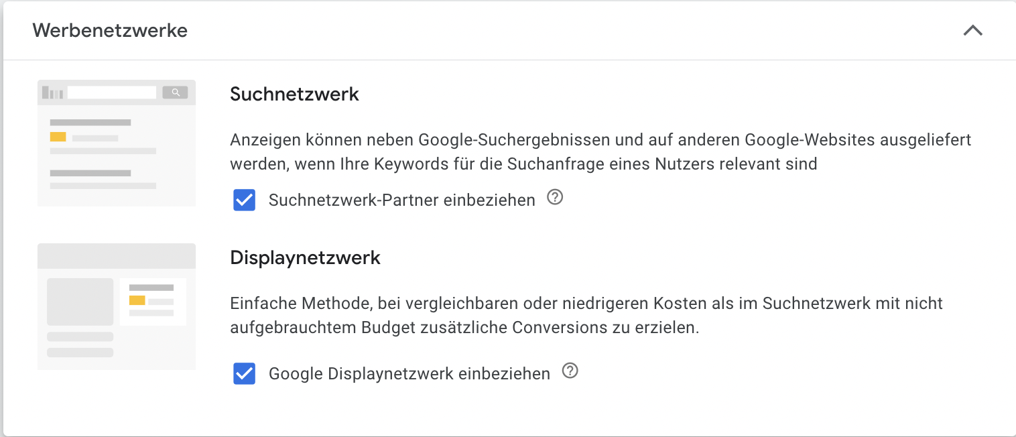Click yellow ad badge in Suchnetzwerk illustration
This screenshot has height=437, width=1016.
(x=58, y=137)
